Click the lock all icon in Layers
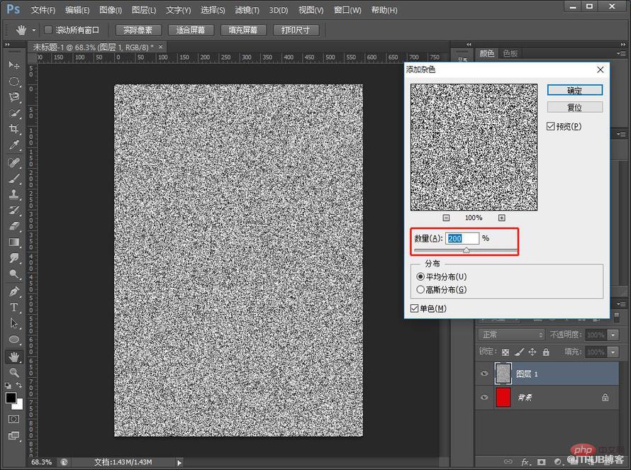 [546, 352]
